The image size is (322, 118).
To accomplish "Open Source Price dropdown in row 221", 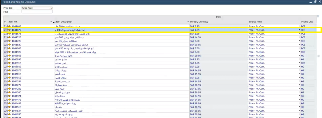I will tap(299, 45).
